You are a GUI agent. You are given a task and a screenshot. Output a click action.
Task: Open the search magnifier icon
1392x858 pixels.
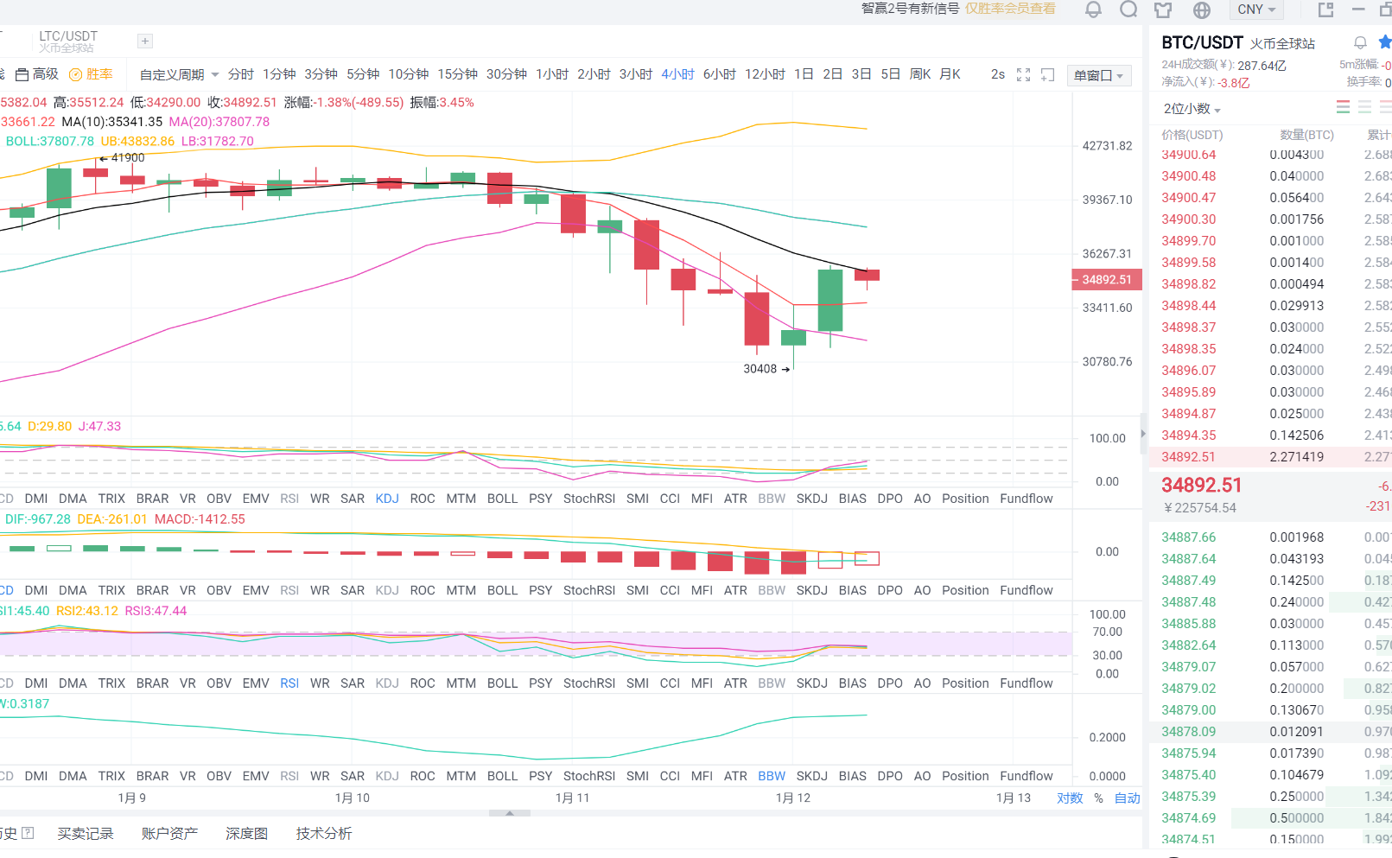click(1128, 10)
